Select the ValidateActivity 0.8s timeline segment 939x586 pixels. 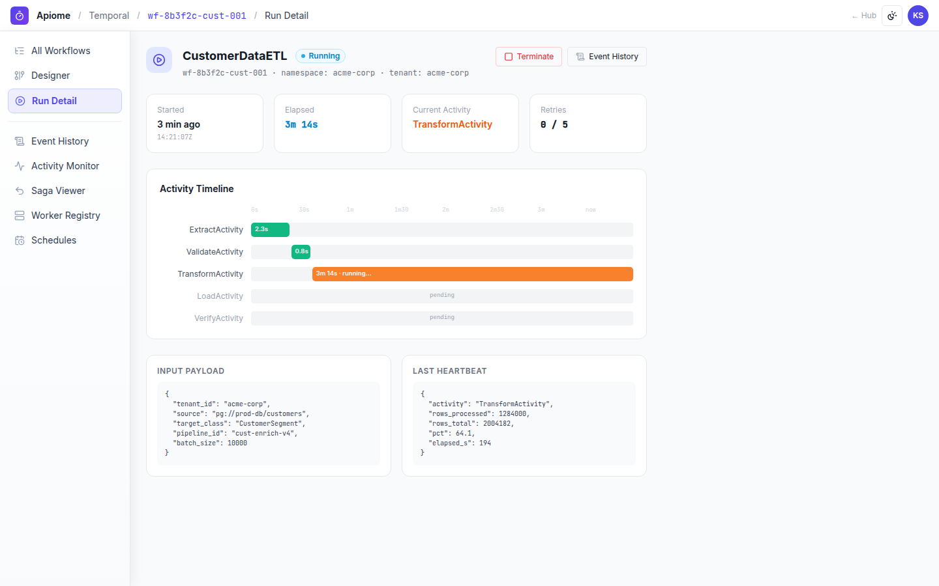301,252
